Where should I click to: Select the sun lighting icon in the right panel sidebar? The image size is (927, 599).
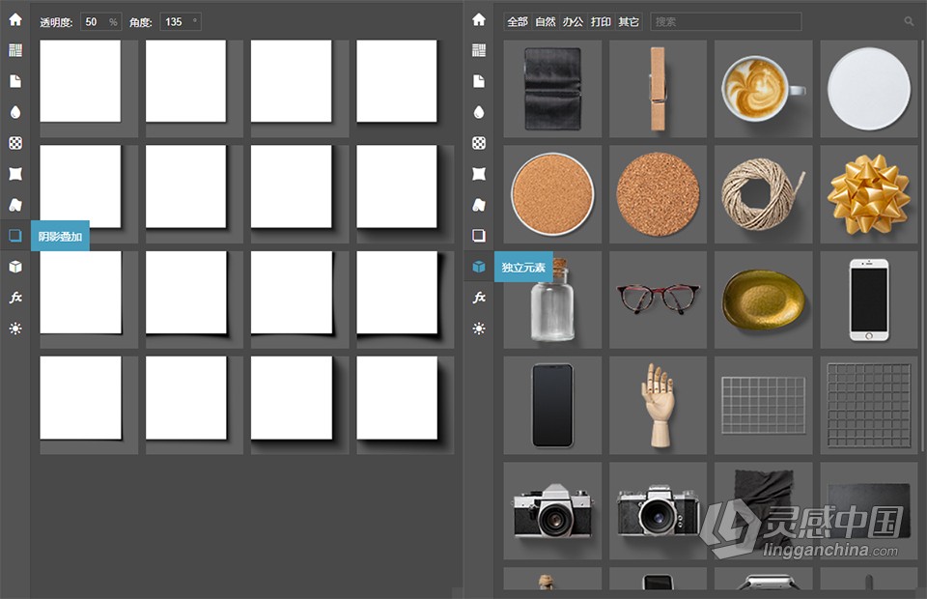pyautogui.click(x=479, y=328)
